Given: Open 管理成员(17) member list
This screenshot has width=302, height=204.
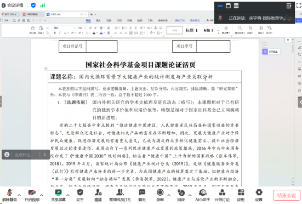Looking at the screenshot, I should [120, 195].
